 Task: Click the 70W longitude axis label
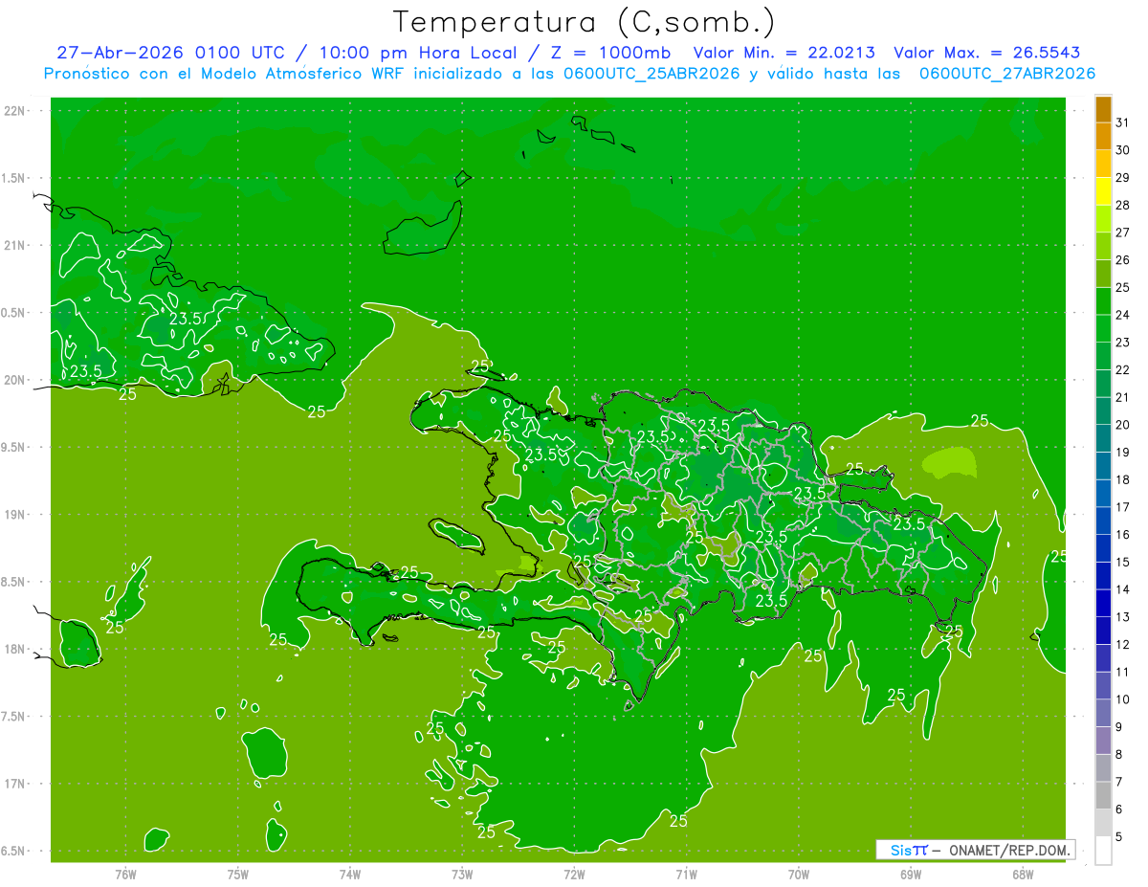click(799, 875)
